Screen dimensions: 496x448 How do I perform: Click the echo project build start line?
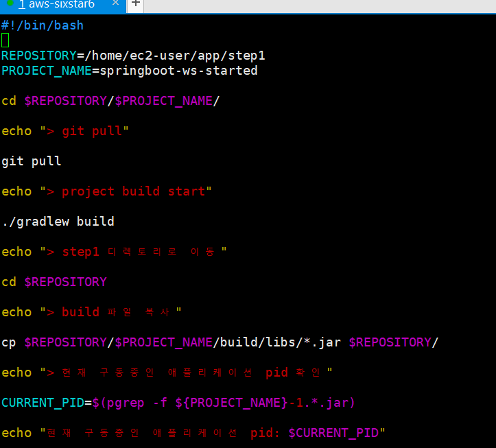pos(107,191)
